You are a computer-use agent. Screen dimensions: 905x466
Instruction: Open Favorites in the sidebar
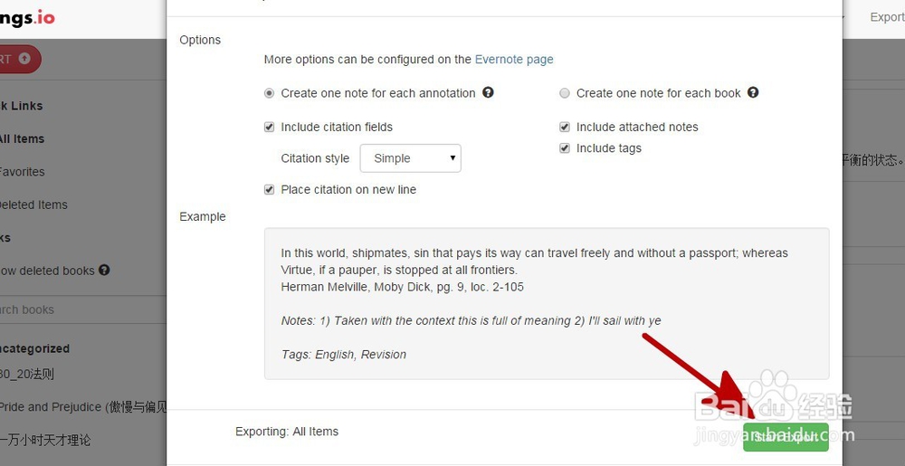tap(22, 172)
